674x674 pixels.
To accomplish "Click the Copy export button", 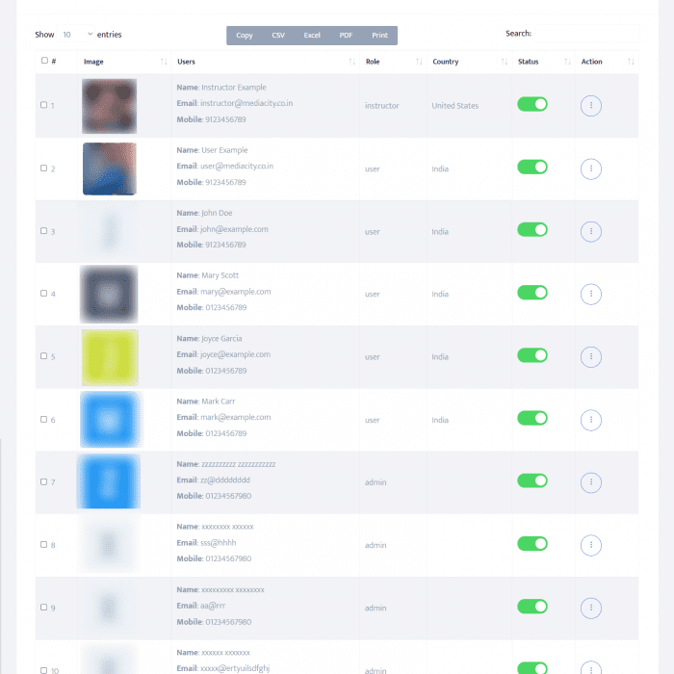I will 245,36.
